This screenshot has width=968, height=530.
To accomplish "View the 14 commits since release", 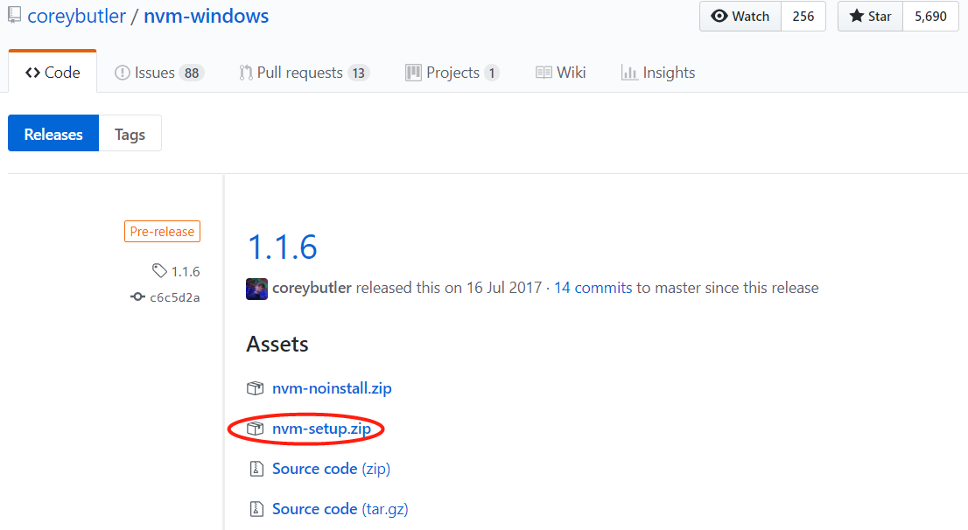I will point(593,288).
